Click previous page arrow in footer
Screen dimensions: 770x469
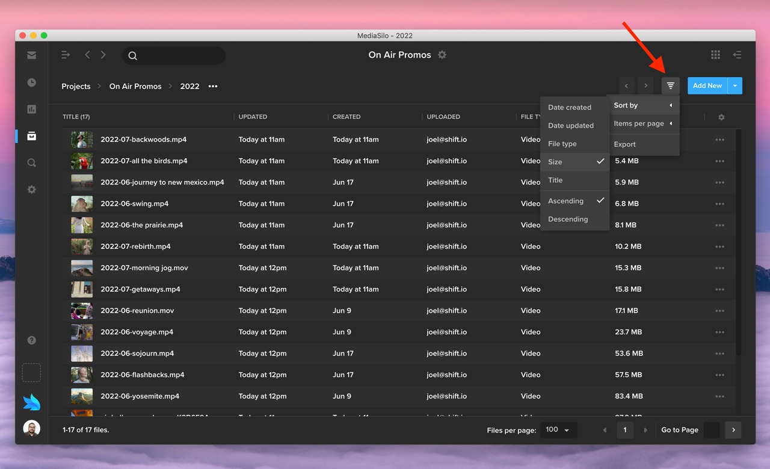coord(605,430)
